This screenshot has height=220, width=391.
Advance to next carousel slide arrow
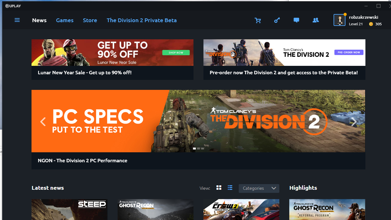click(354, 121)
